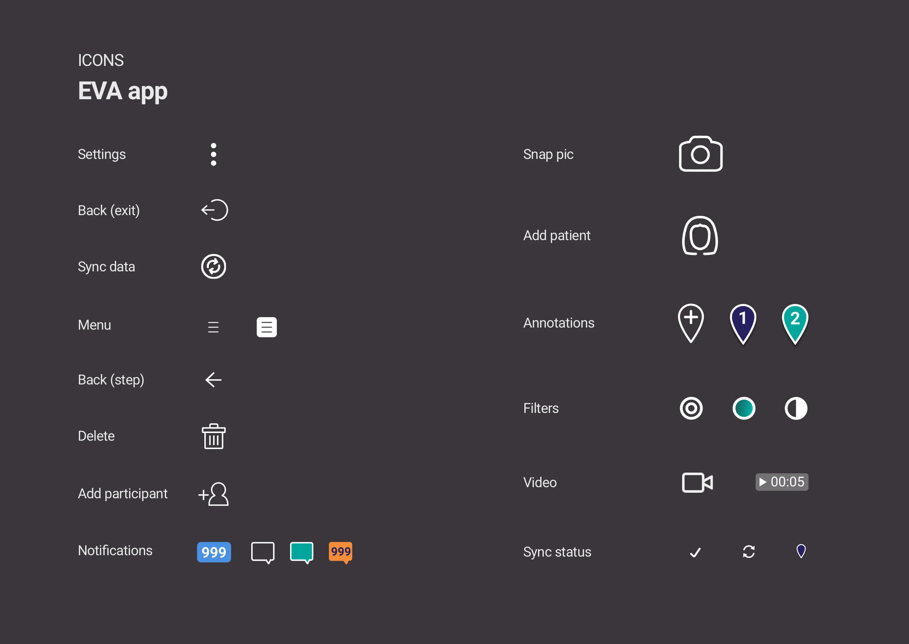Screen dimensions: 909x644
Task: Click the Back (exit) arrow icon
Action: [x=215, y=210]
